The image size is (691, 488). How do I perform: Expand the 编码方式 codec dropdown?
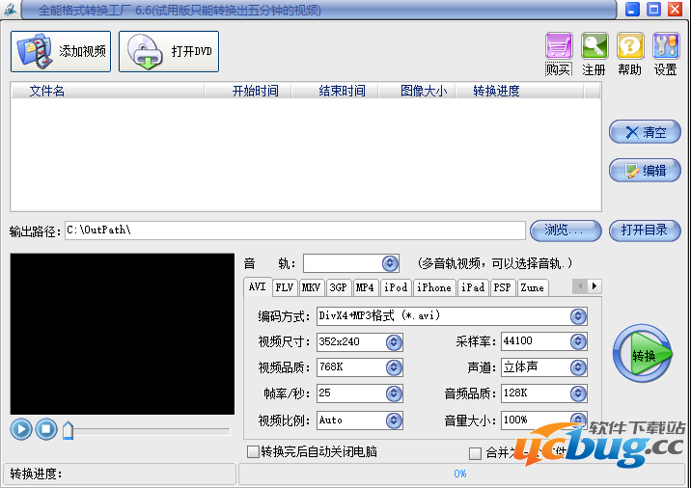578,316
